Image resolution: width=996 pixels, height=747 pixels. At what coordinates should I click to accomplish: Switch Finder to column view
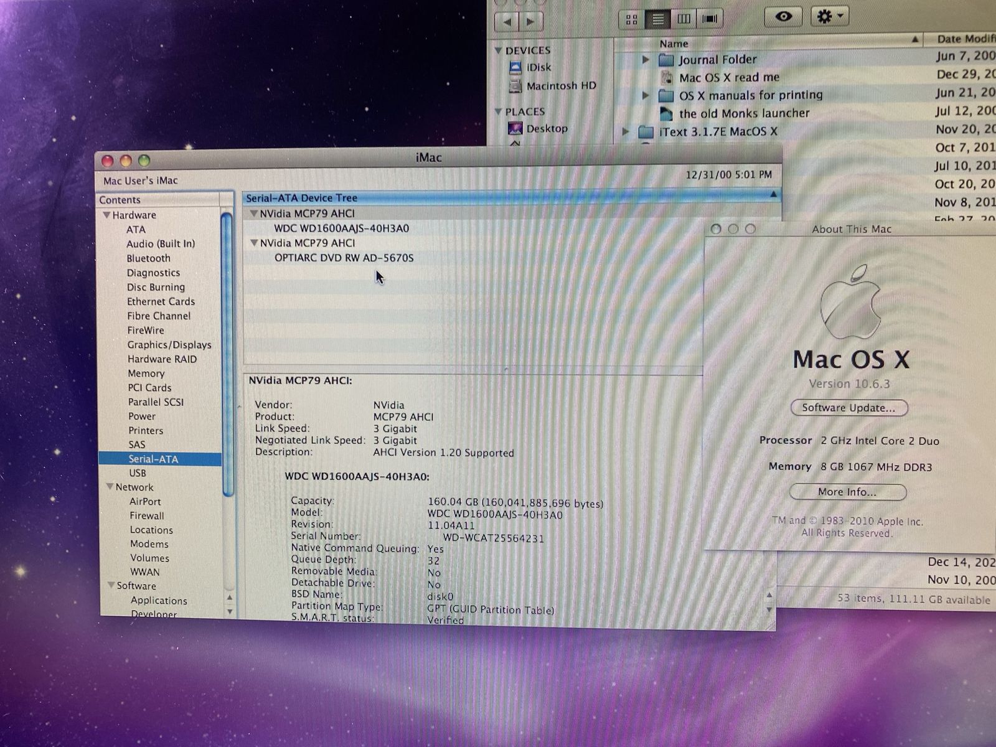point(684,19)
